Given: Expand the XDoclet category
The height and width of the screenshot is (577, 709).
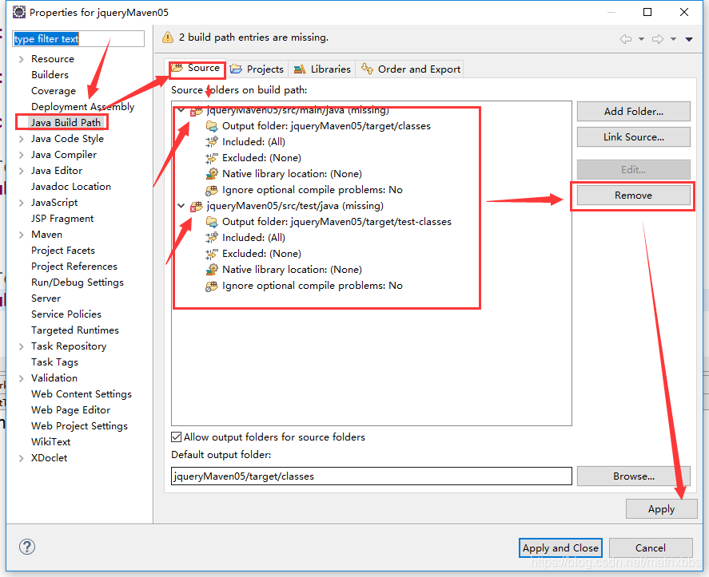Looking at the screenshot, I should click(x=22, y=458).
